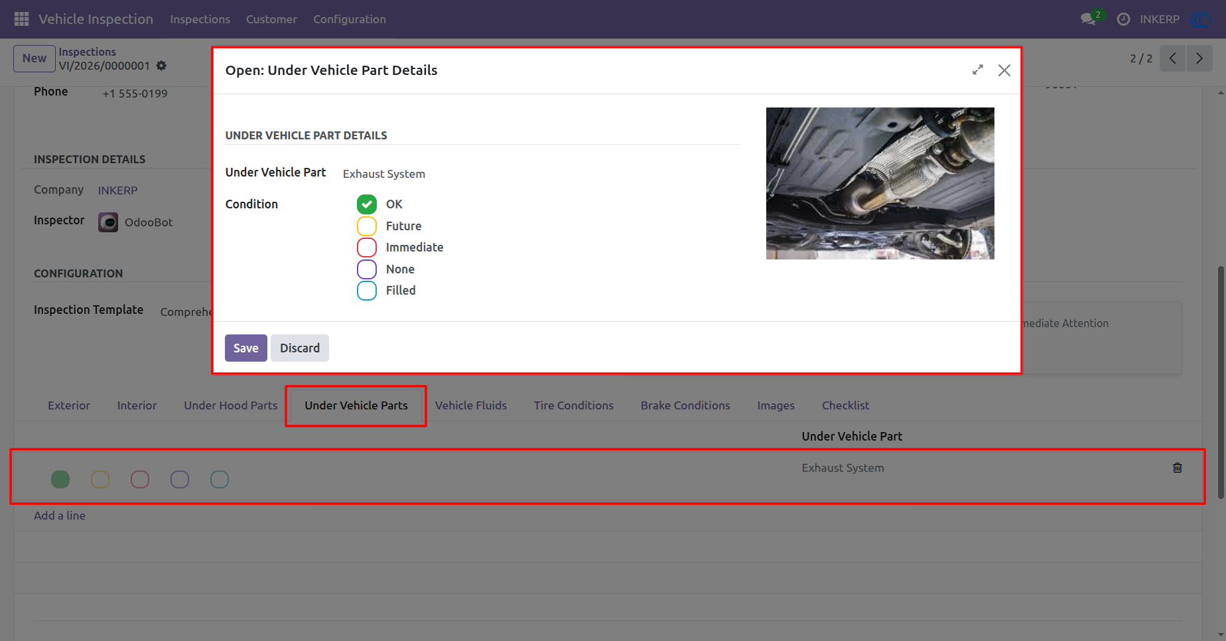This screenshot has width=1226, height=641.
Task: Click the record pager 2 / 2
Action: tap(1141, 58)
